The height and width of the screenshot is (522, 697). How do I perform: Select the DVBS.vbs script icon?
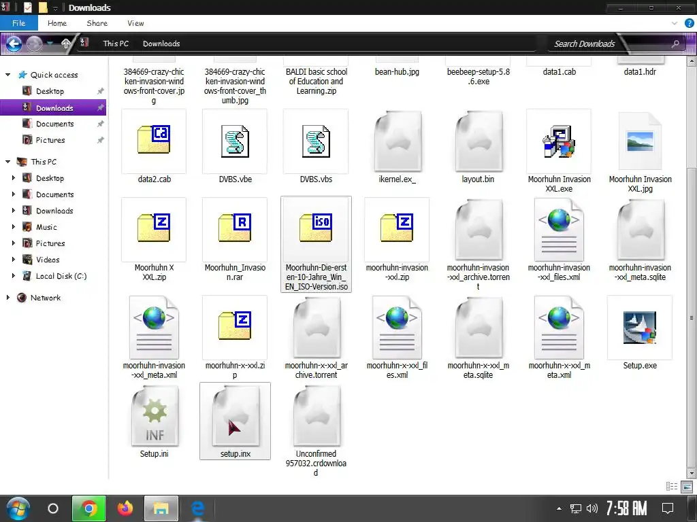(316, 141)
